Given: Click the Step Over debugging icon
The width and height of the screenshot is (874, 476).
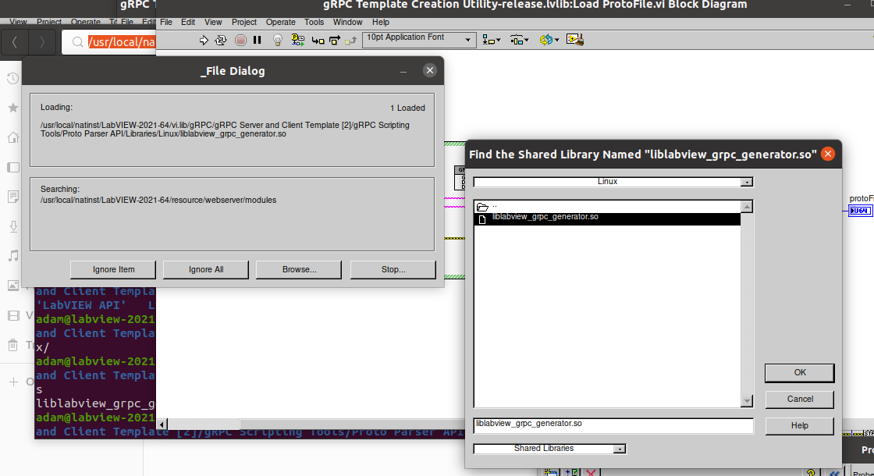Looking at the screenshot, I should click(x=333, y=40).
